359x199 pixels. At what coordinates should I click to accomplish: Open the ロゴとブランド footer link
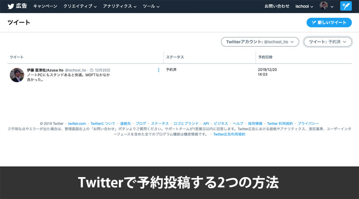pyautogui.click(x=186, y=123)
